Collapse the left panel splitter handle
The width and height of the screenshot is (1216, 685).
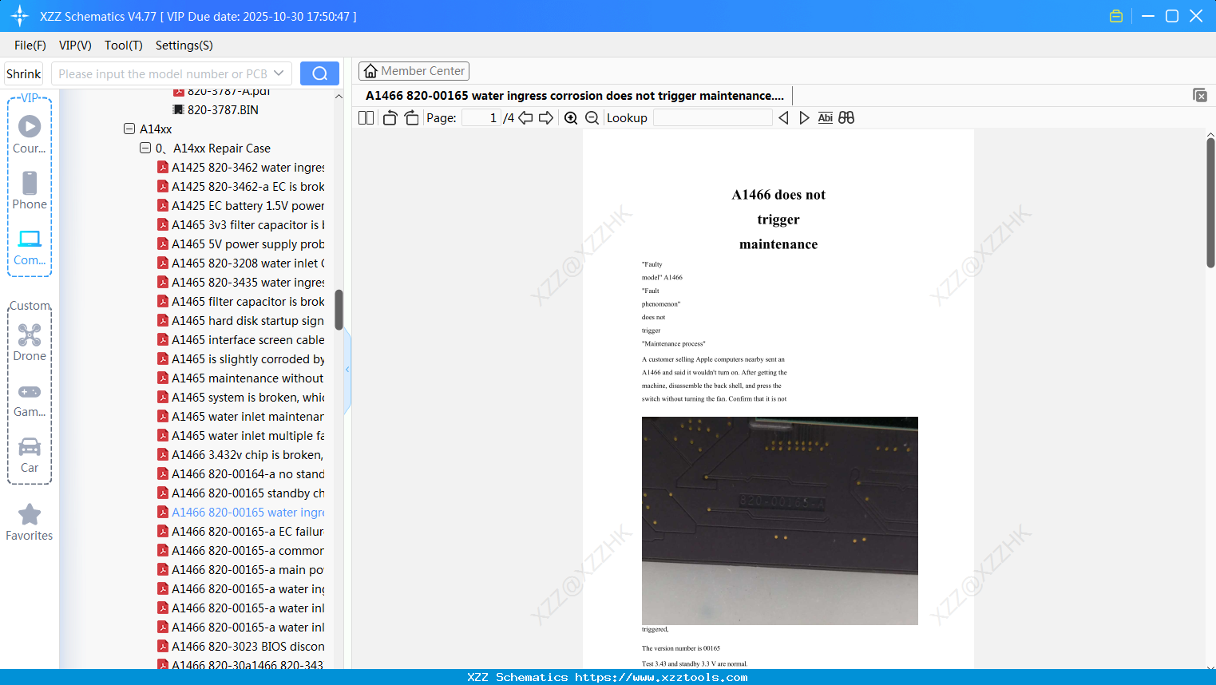347,370
